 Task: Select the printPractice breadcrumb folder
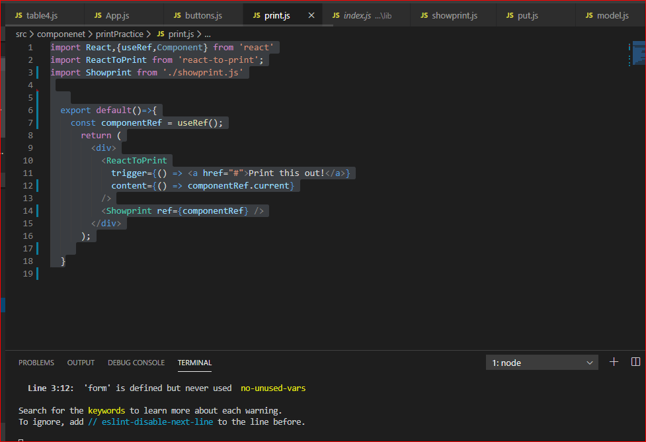pyautogui.click(x=120, y=34)
